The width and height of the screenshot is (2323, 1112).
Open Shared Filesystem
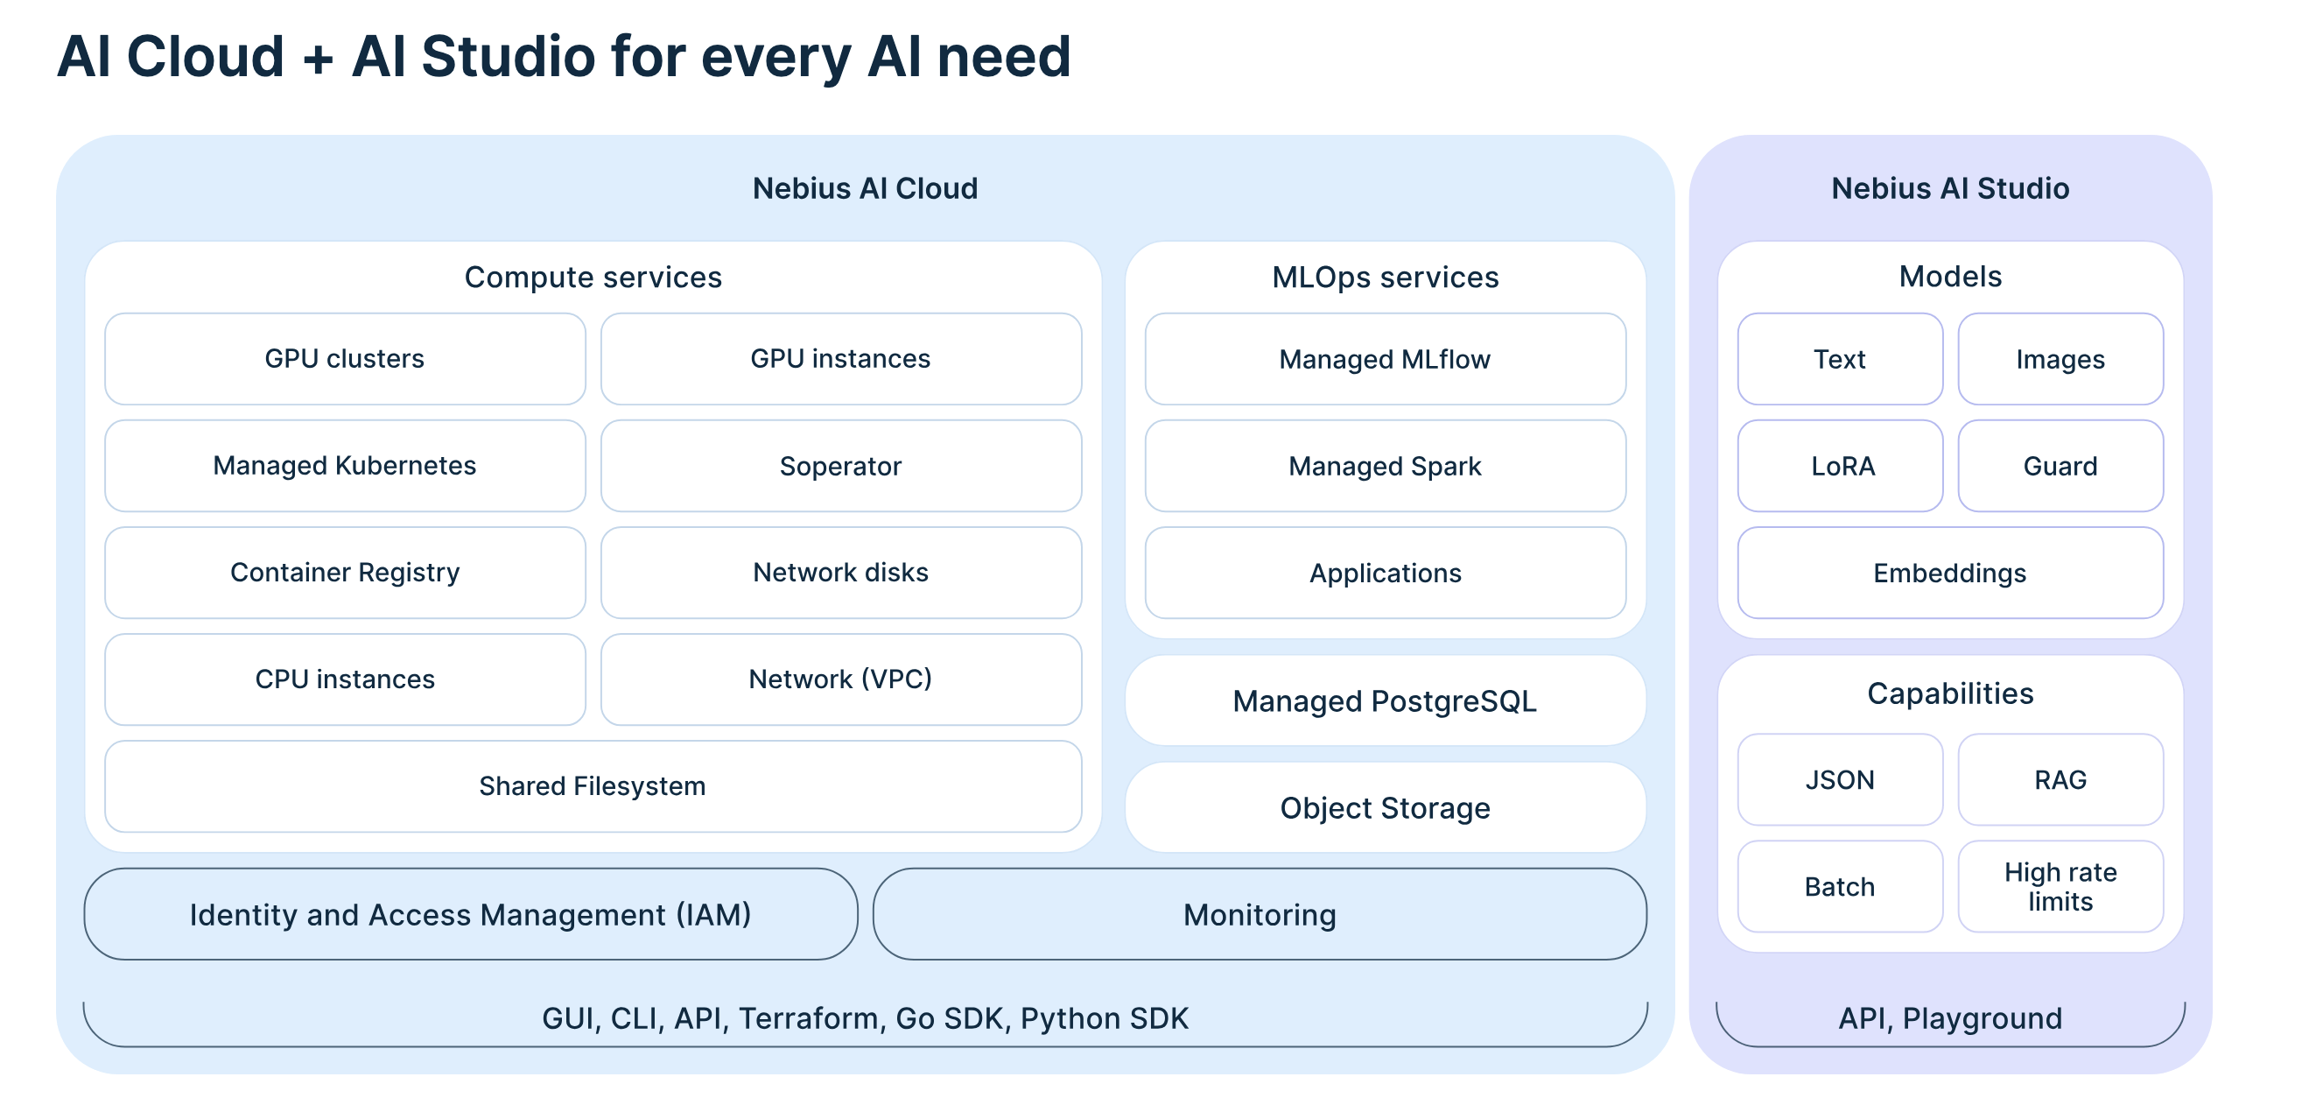pos(593,785)
